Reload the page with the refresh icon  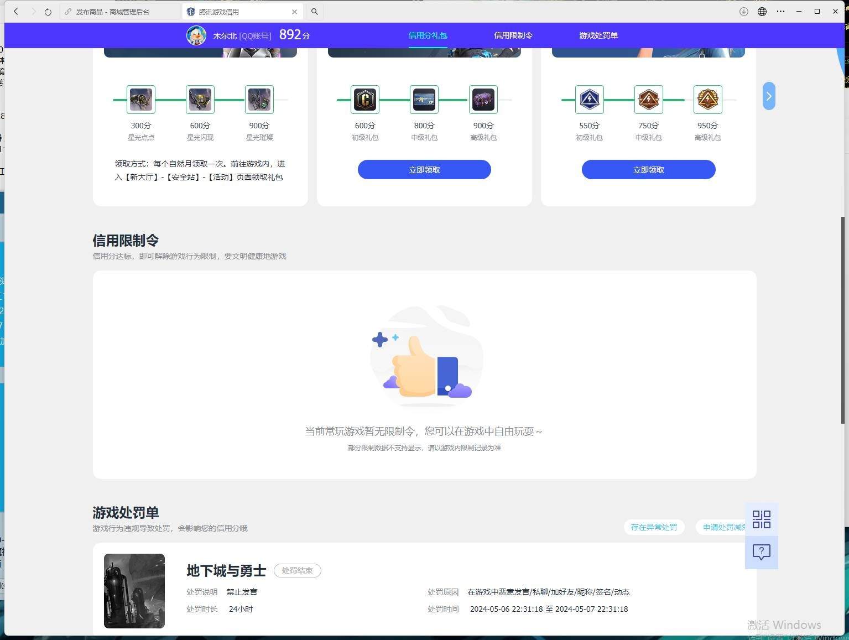48,12
